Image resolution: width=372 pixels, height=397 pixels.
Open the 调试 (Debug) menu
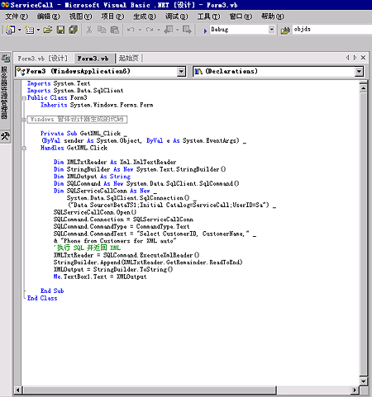(x=176, y=17)
